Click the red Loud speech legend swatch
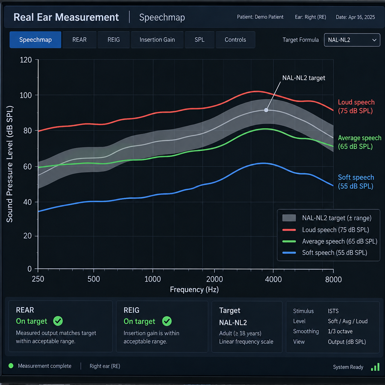Screen dimensions: 385x385 coord(289,230)
